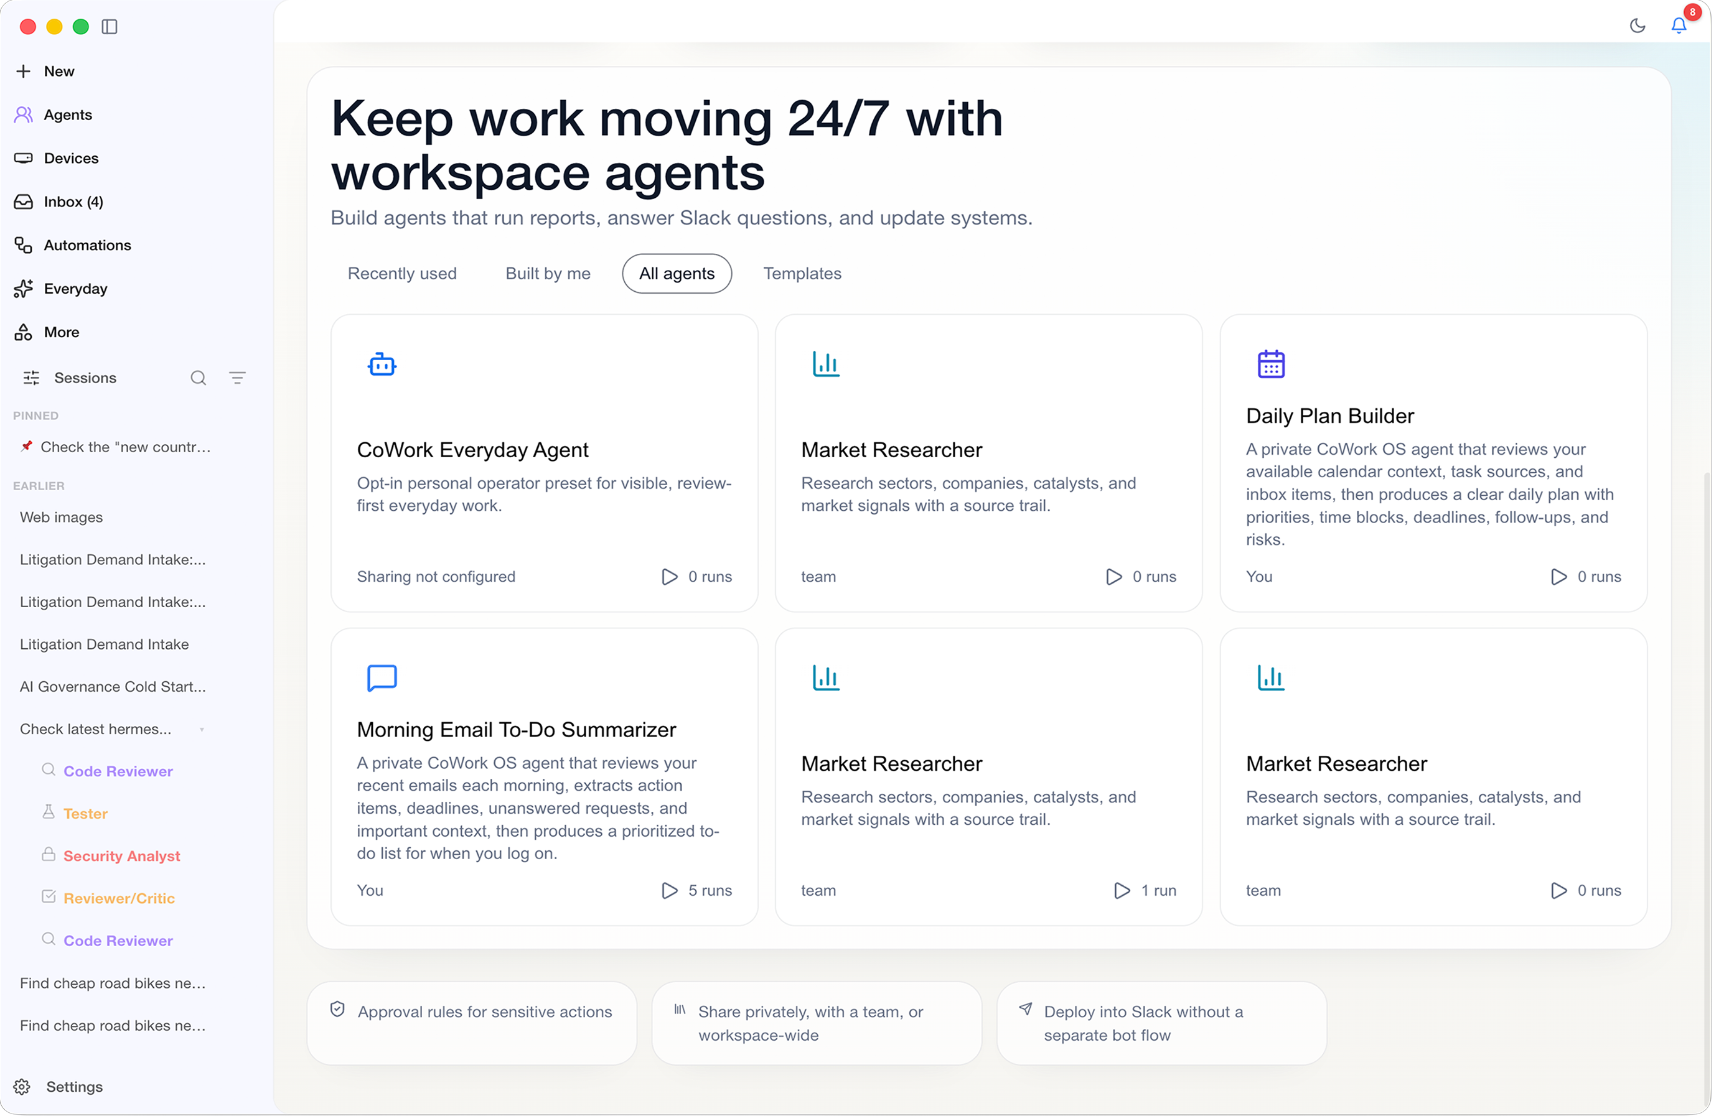1729x1116 pixels.
Task: Click the Reviewer/Critic checkbox icon
Action: (x=49, y=897)
